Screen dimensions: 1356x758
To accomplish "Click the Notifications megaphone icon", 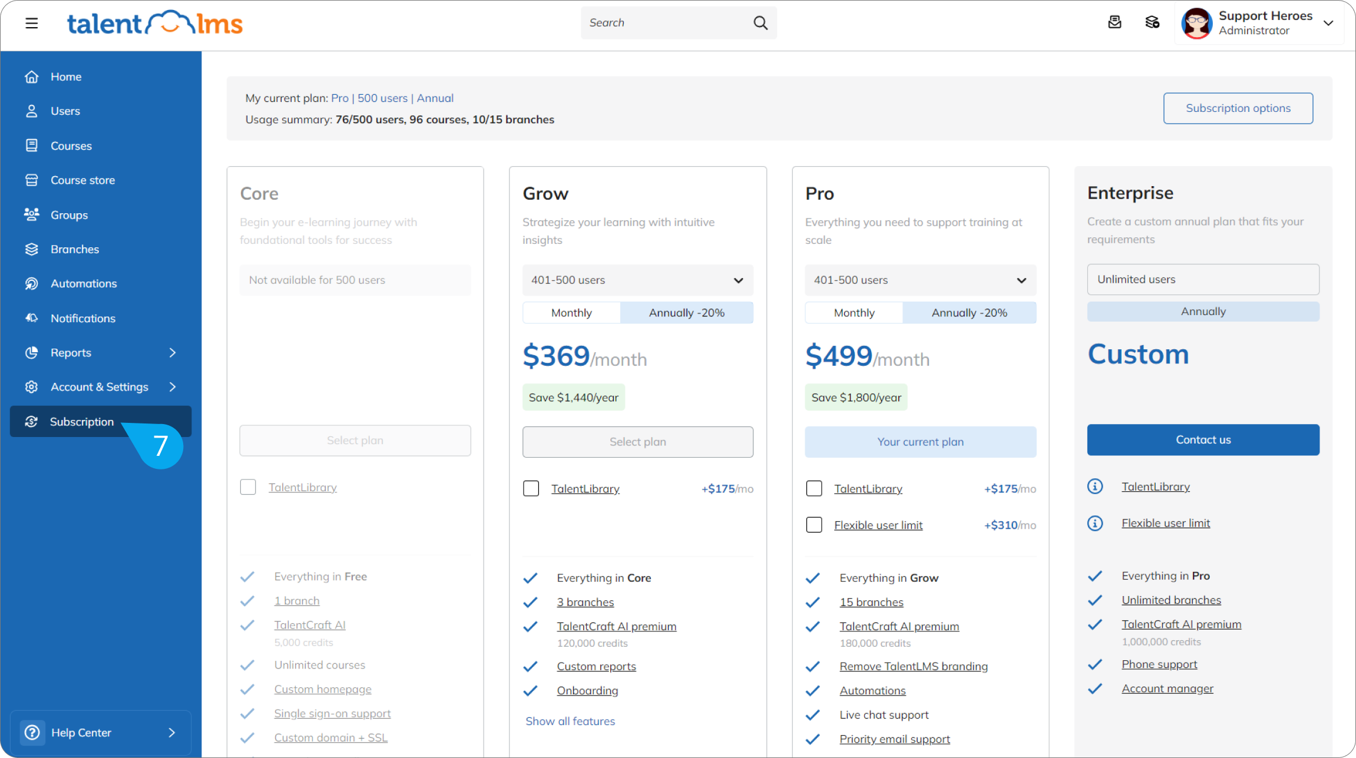I will click(x=32, y=318).
